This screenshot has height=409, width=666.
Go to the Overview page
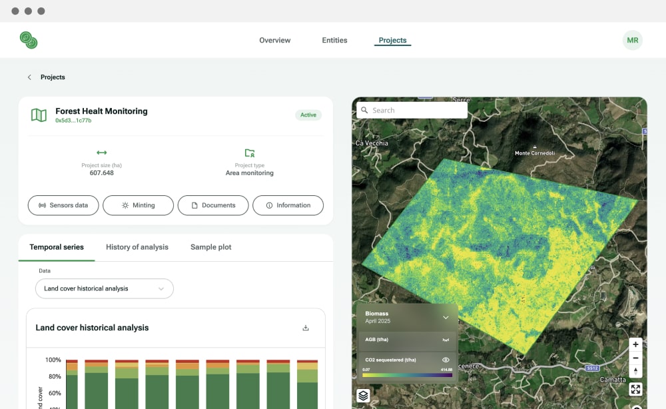coord(275,41)
